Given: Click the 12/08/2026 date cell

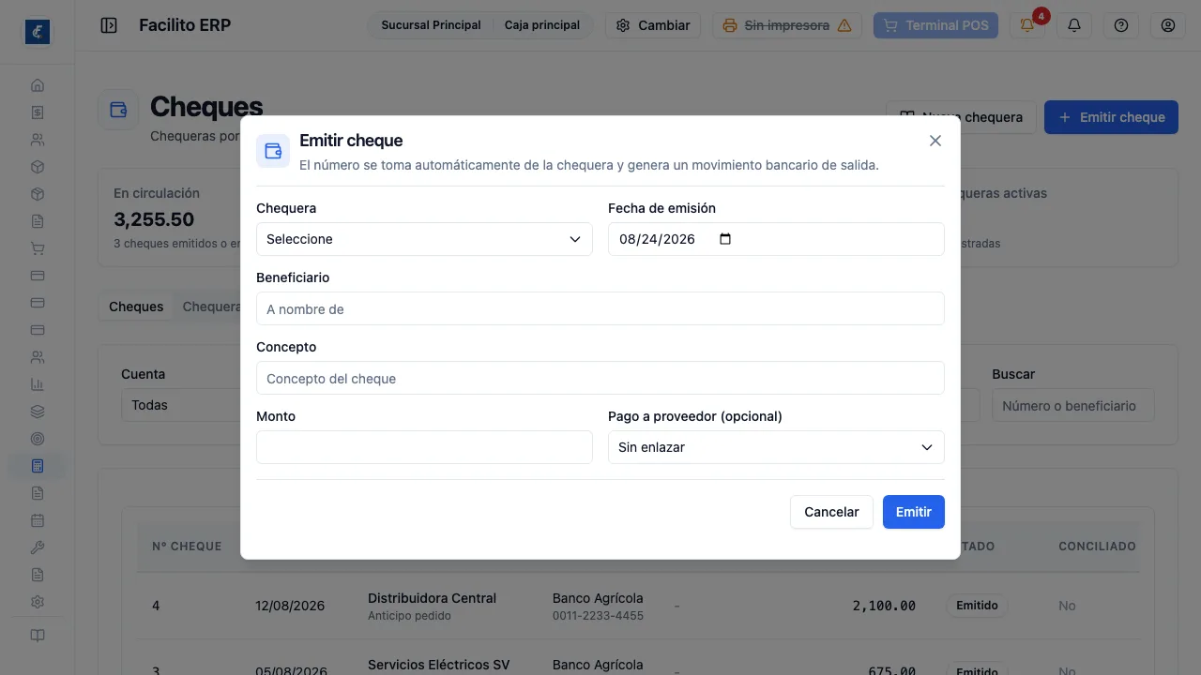Looking at the screenshot, I should click(290, 606).
